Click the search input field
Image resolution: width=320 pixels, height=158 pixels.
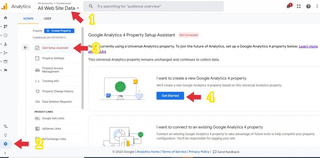pyautogui.click(x=156, y=6)
